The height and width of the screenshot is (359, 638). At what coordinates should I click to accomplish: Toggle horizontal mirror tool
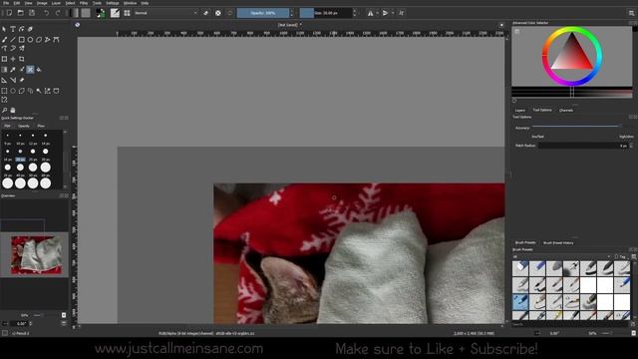(370, 13)
